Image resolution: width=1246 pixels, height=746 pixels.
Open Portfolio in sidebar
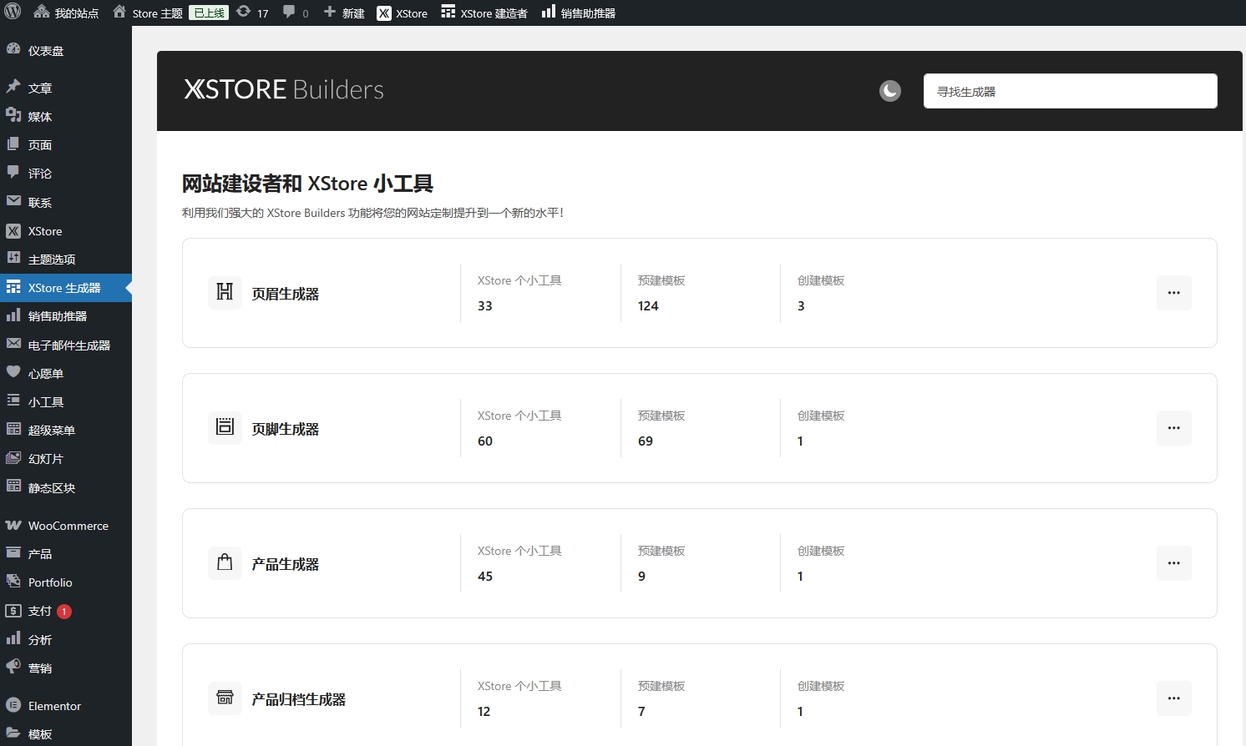(x=66, y=582)
